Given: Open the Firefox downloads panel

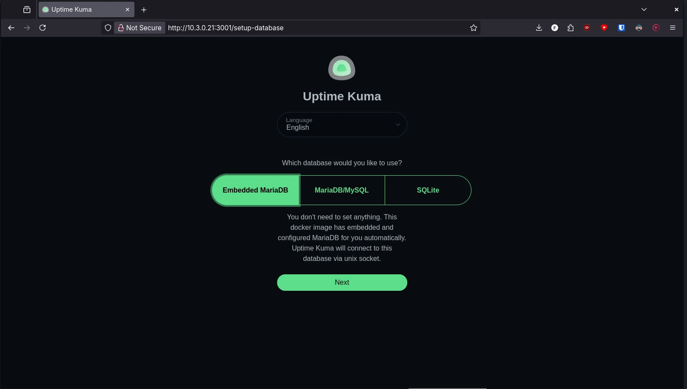Looking at the screenshot, I should [539, 28].
